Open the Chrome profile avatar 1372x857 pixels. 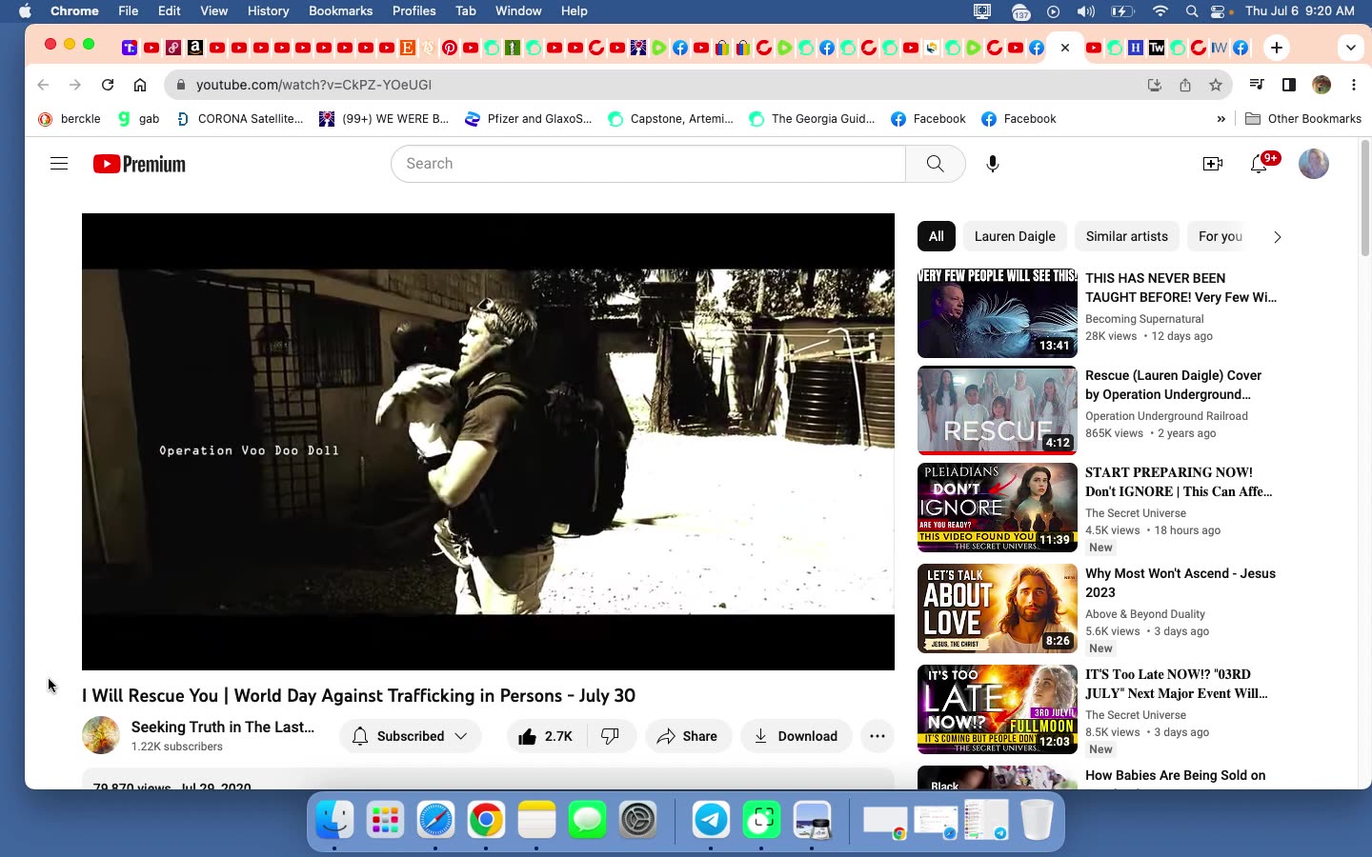[1322, 85]
